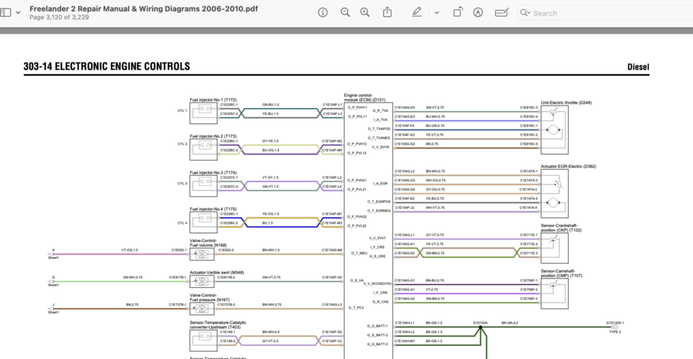
Task: Click 'Fuel injector-No.1 (T172)' label
Action: tap(213, 100)
